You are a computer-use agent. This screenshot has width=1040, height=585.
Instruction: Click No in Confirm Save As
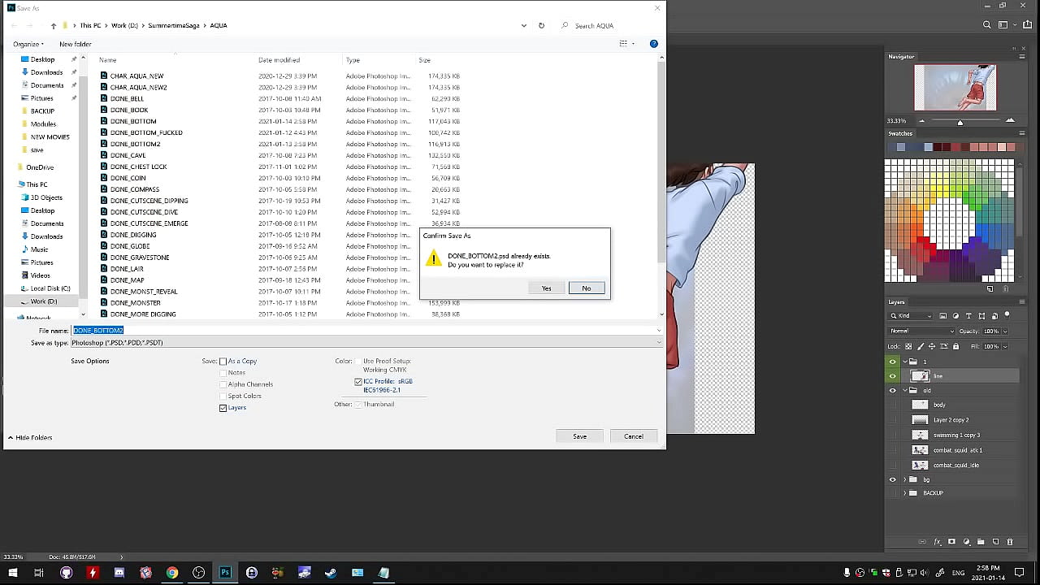coord(586,288)
